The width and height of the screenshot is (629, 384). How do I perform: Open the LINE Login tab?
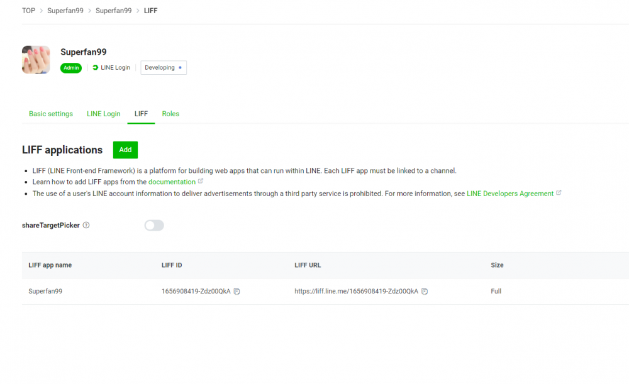click(103, 114)
